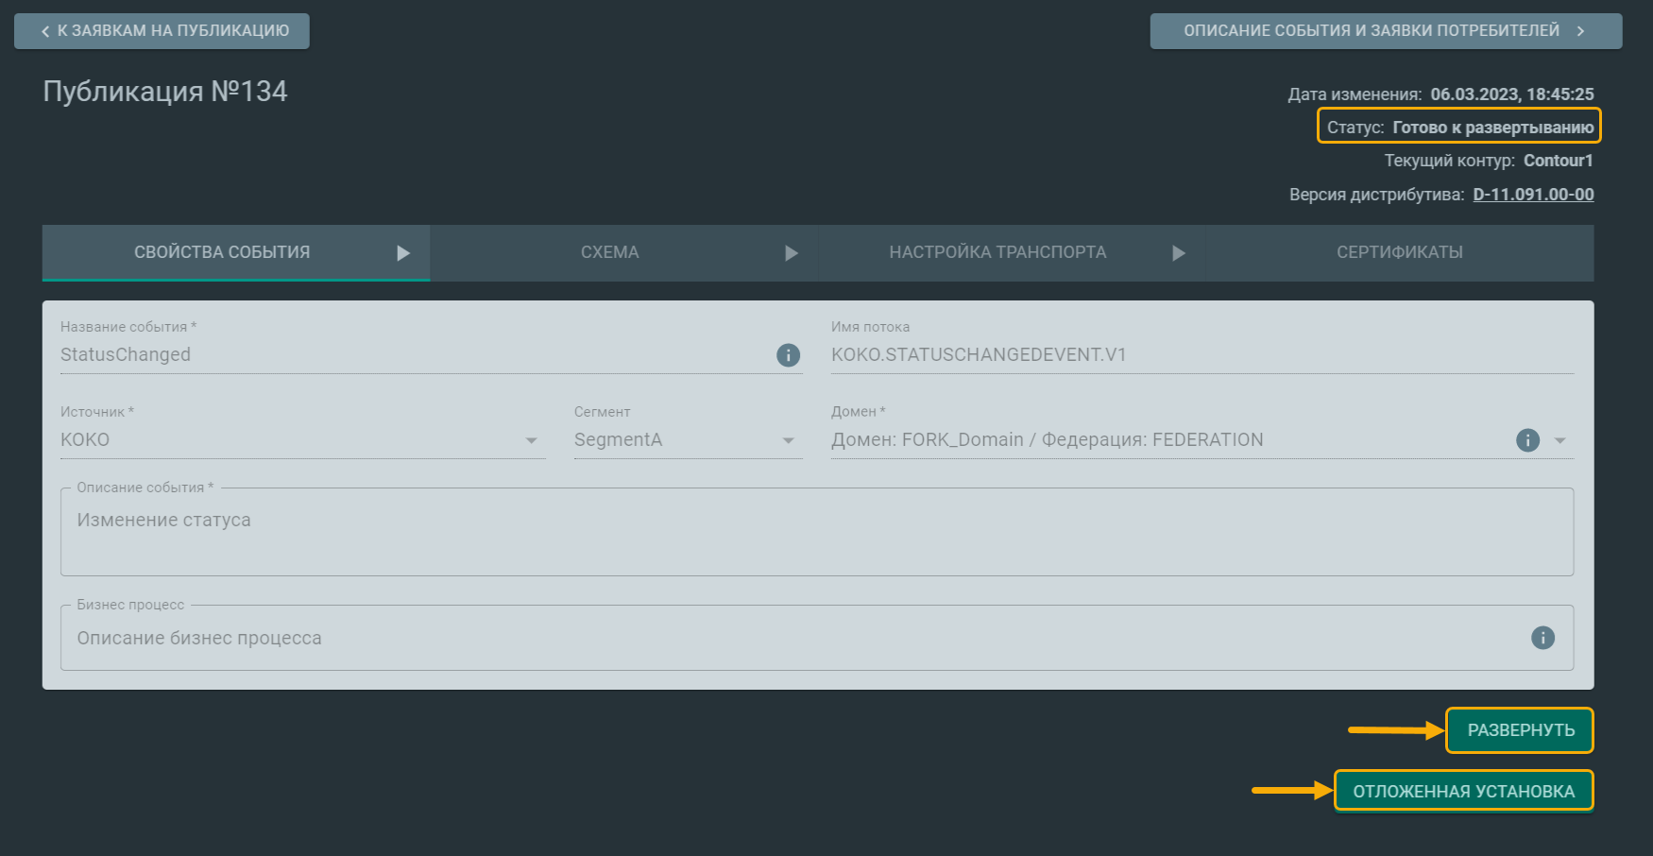
Task: Open the Источник dropdown showing KOKO
Action: (302, 440)
